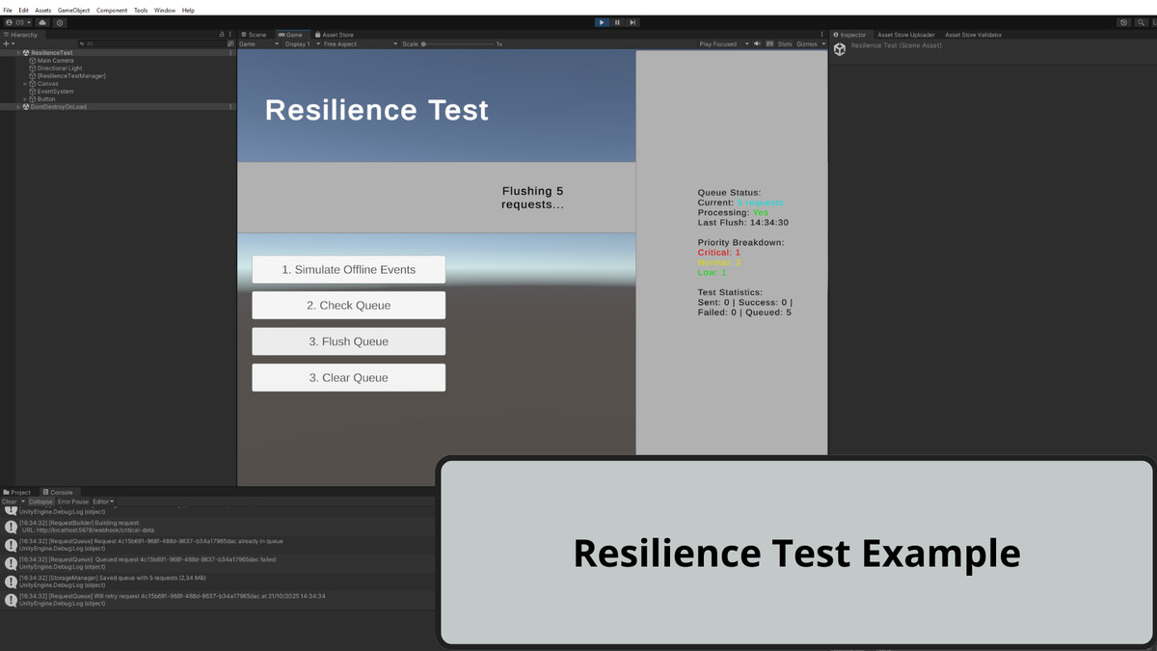Open the DontDestroyOnLoad scene options menu
The height and width of the screenshot is (651, 1157).
pos(230,107)
